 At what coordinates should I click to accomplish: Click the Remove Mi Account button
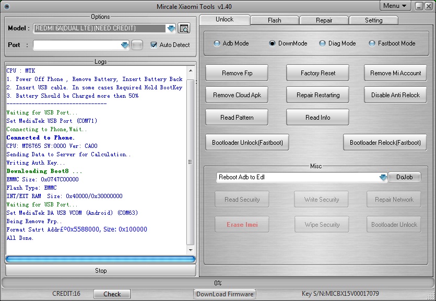(395, 73)
